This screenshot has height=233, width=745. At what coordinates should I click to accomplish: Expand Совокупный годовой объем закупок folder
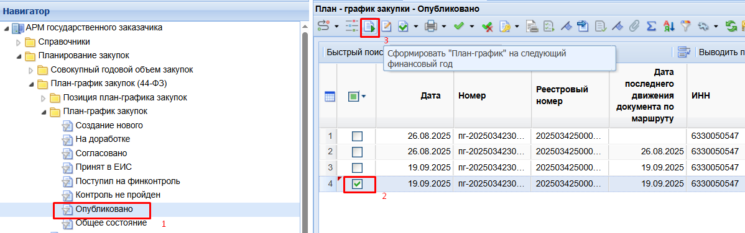31,71
